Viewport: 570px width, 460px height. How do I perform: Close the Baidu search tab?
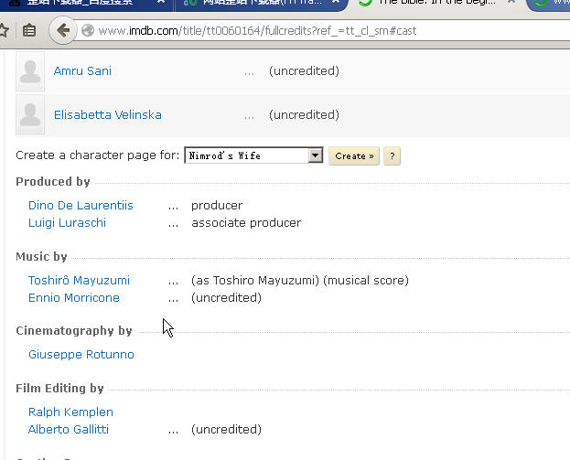tap(161, 2)
